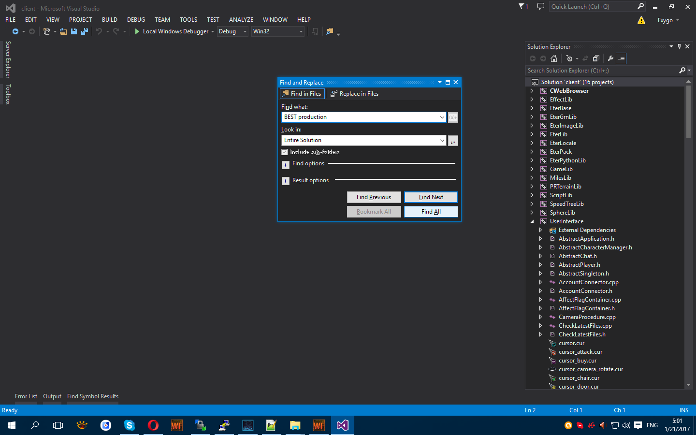Open the feedback speech bubble icon

541,6
